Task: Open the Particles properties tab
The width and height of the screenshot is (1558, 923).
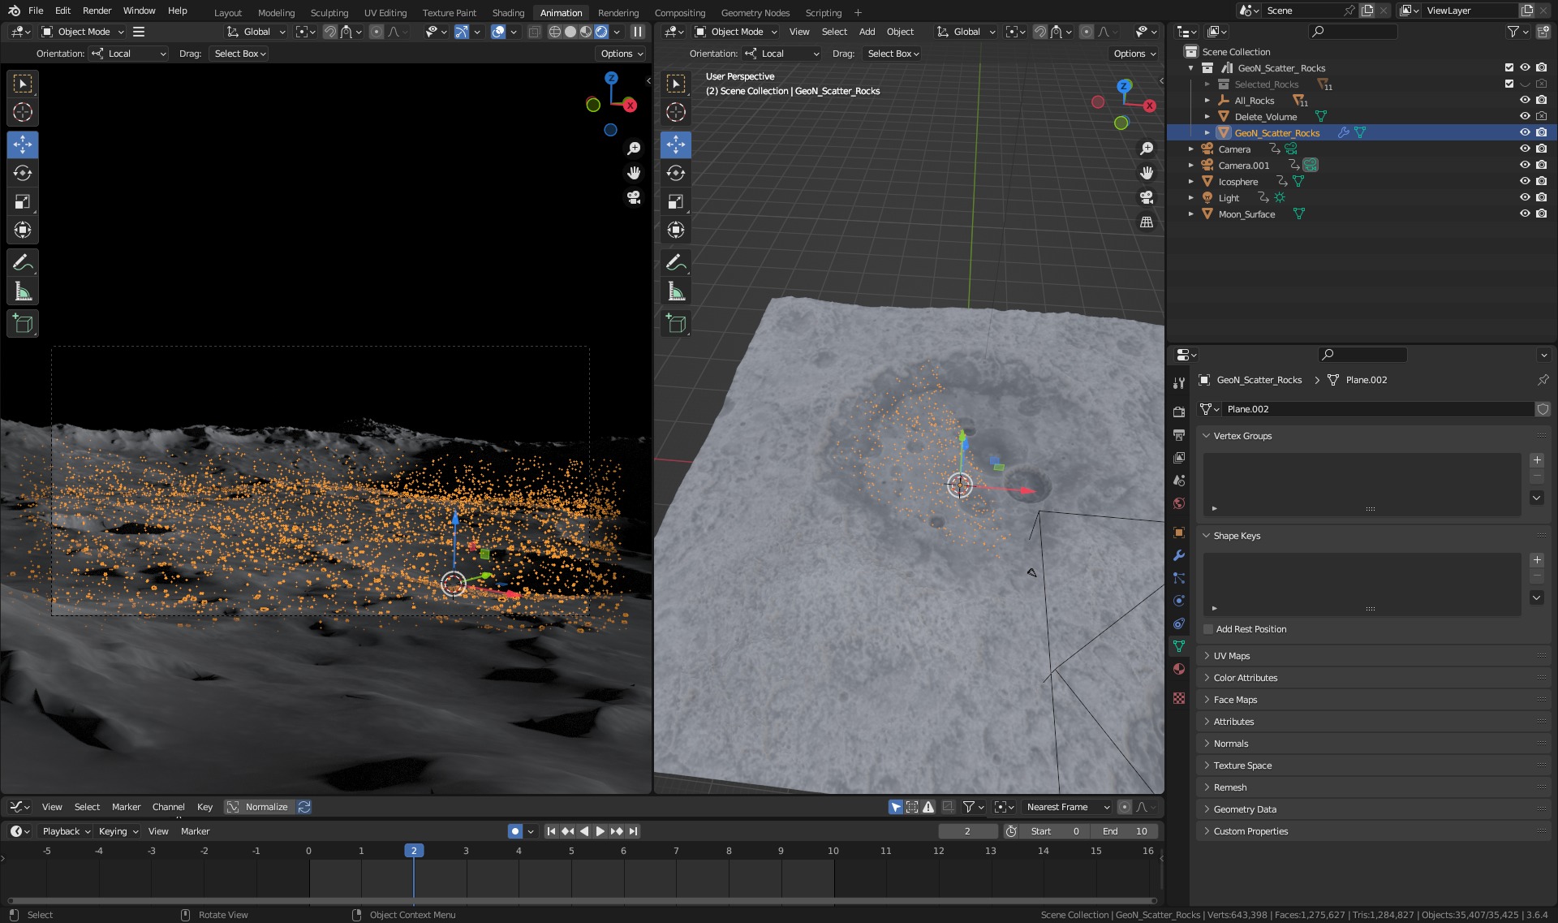Action: point(1179,578)
